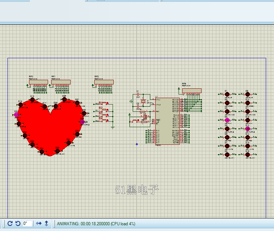Select LED D8 yellow
Image resolution: width=274 pixels, height=231 pixels.
227,154
